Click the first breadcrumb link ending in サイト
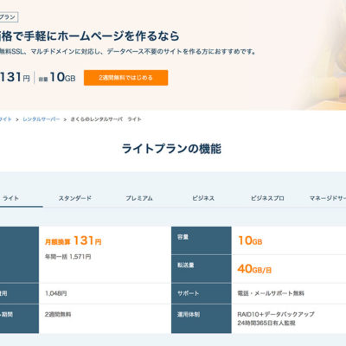 pos(6,119)
